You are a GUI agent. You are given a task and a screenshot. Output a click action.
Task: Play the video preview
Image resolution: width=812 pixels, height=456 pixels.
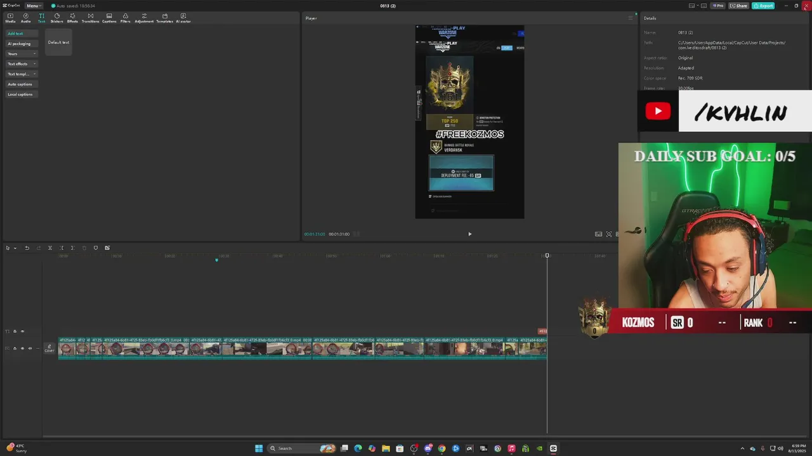pos(469,234)
